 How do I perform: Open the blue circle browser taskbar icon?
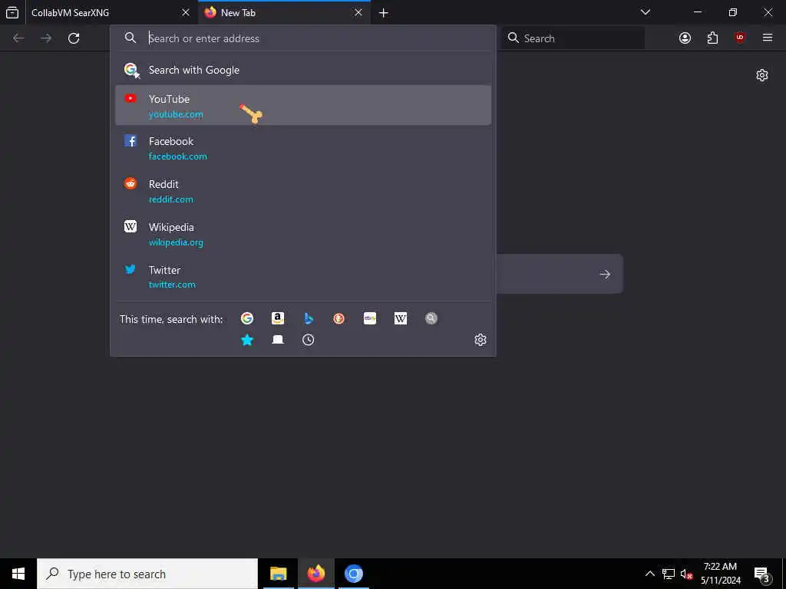(x=353, y=574)
